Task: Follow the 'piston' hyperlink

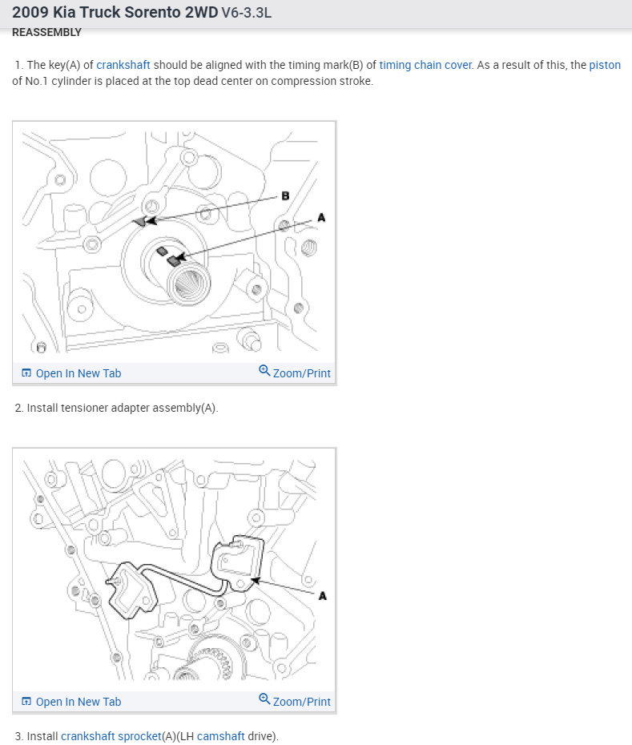Action: click(x=605, y=65)
